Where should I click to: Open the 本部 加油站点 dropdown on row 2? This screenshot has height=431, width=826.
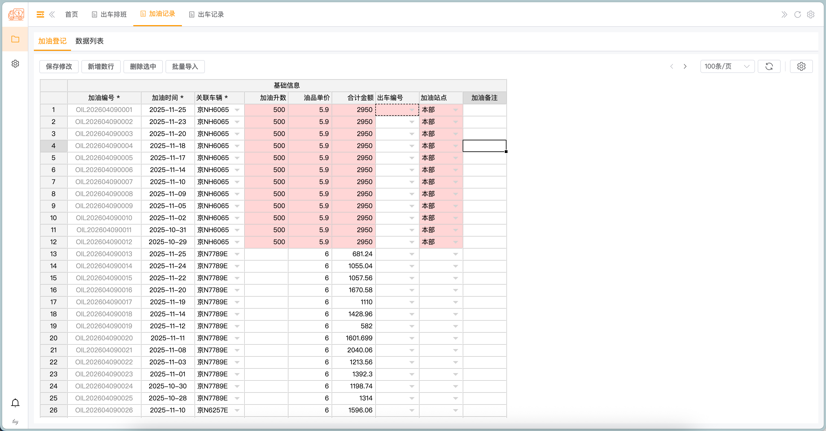[455, 122]
